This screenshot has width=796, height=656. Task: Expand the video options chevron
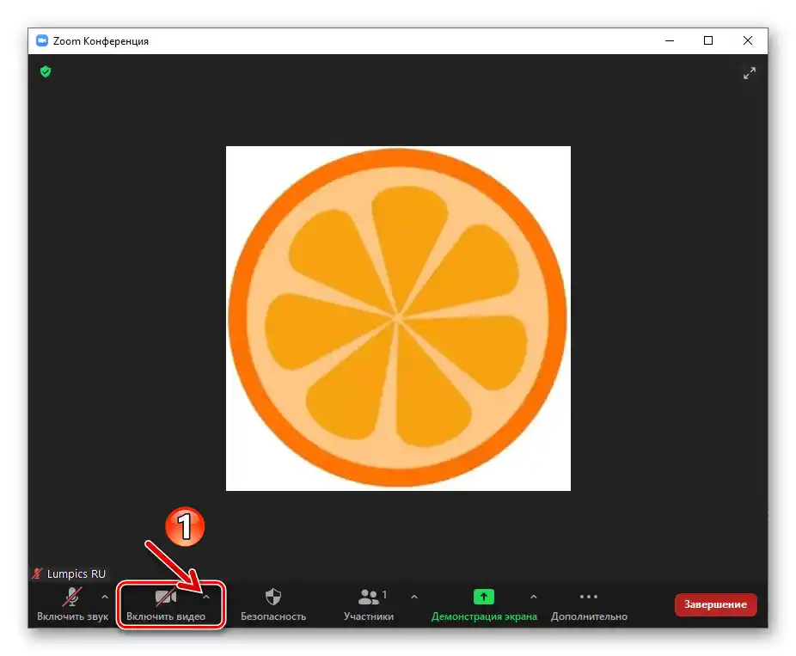point(206,596)
